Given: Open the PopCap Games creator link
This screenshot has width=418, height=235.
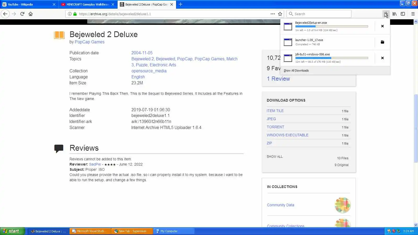Looking at the screenshot, I should click(90, 42).
